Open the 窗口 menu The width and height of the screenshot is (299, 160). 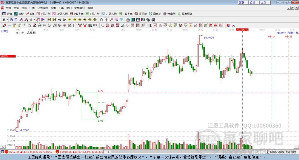pyautogui.click(x=69, y=8)
